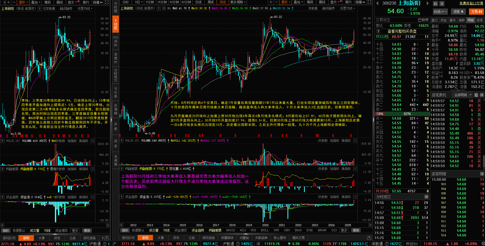Click 画线 drawing tool on right chart toolbar
This screenshot has width=485, height=246.
pyautogui.click(x=322, y=2)
